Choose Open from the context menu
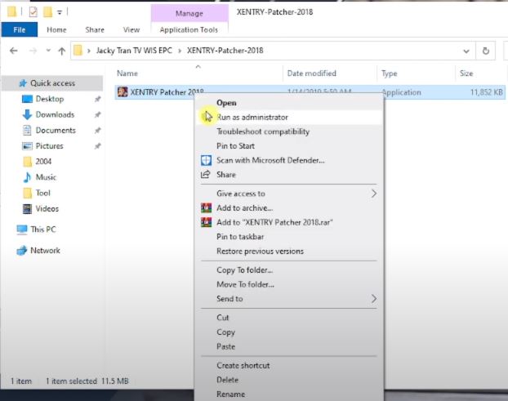Viewport: 508px width, 401px height. click(288, 103)
